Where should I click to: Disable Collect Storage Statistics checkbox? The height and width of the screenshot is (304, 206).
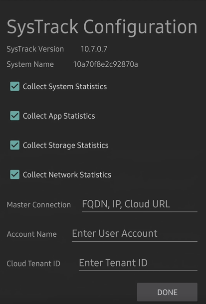[x=15, y=145]
